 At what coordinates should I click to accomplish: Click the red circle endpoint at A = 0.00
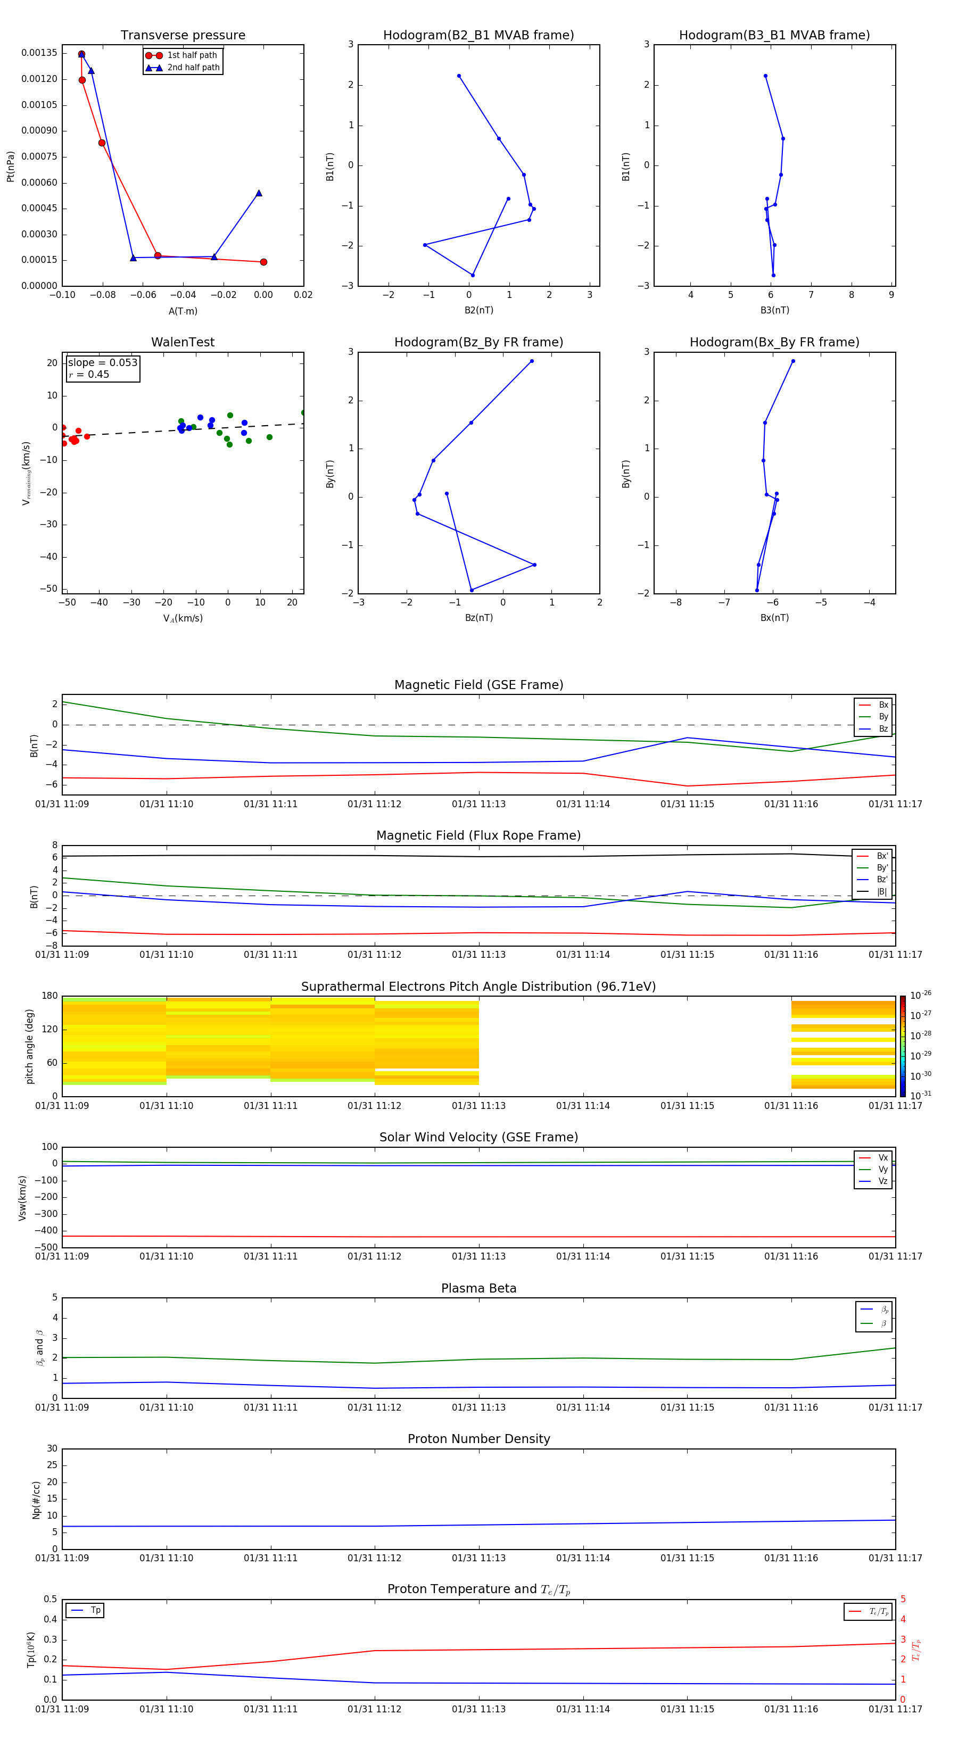pos(263,262)
